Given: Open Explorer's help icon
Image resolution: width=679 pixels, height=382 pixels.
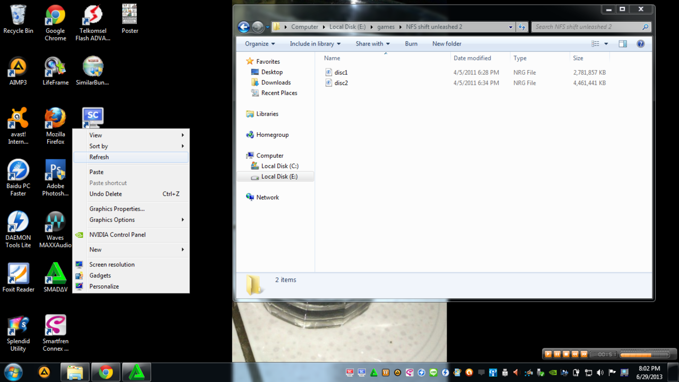Looking at the screenshot, I should click(640, 44).
